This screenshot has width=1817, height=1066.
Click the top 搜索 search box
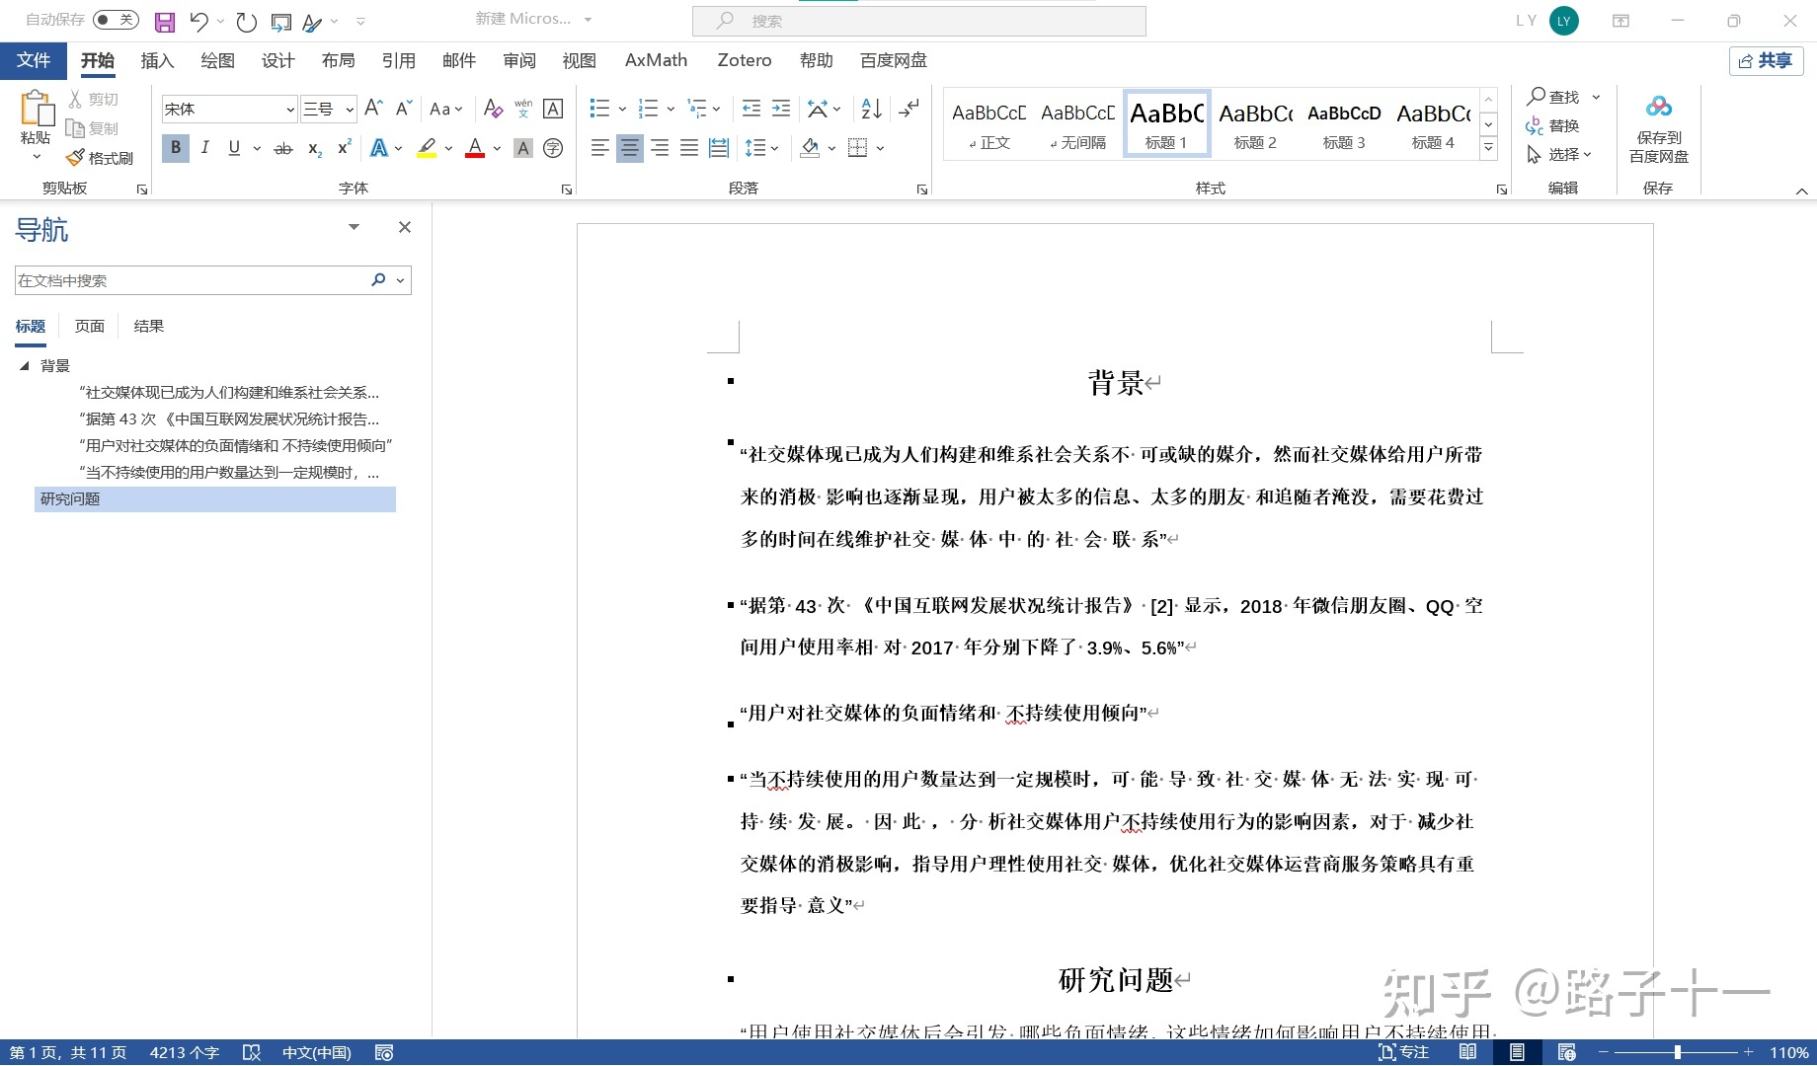(918, 21)
